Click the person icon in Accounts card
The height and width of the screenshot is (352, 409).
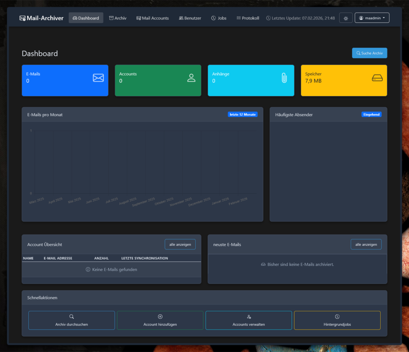coord(191,78)
